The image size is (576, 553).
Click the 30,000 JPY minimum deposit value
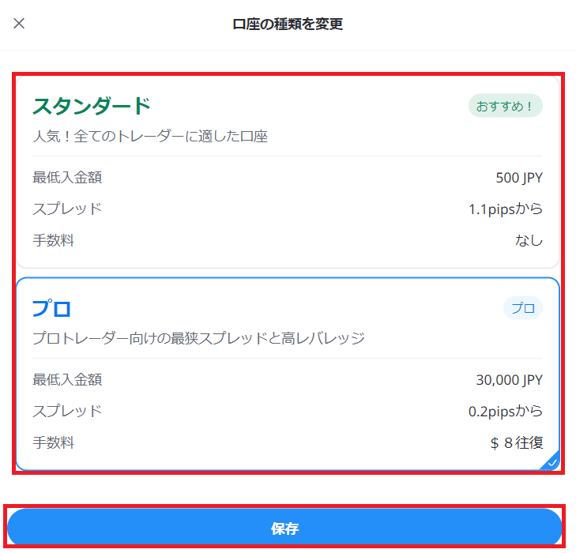click(509, 380)
